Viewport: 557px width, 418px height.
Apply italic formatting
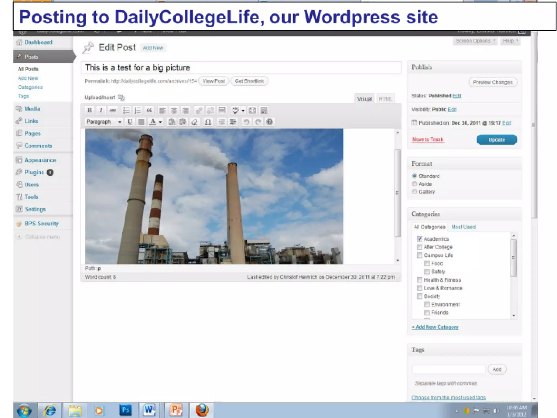pyautogui.click(x=101, y=110)
